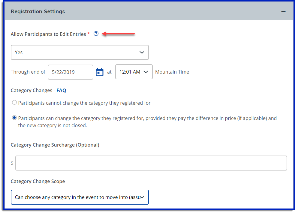Click the 'Category Changes' heading text

32,90
